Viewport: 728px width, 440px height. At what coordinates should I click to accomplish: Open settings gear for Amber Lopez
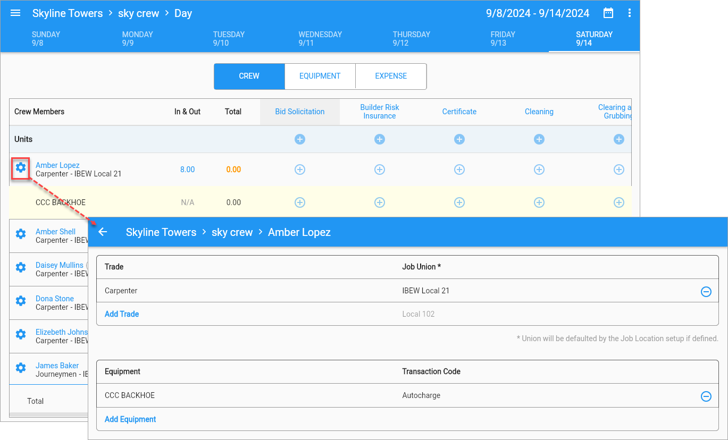click(x=21, y=168)
